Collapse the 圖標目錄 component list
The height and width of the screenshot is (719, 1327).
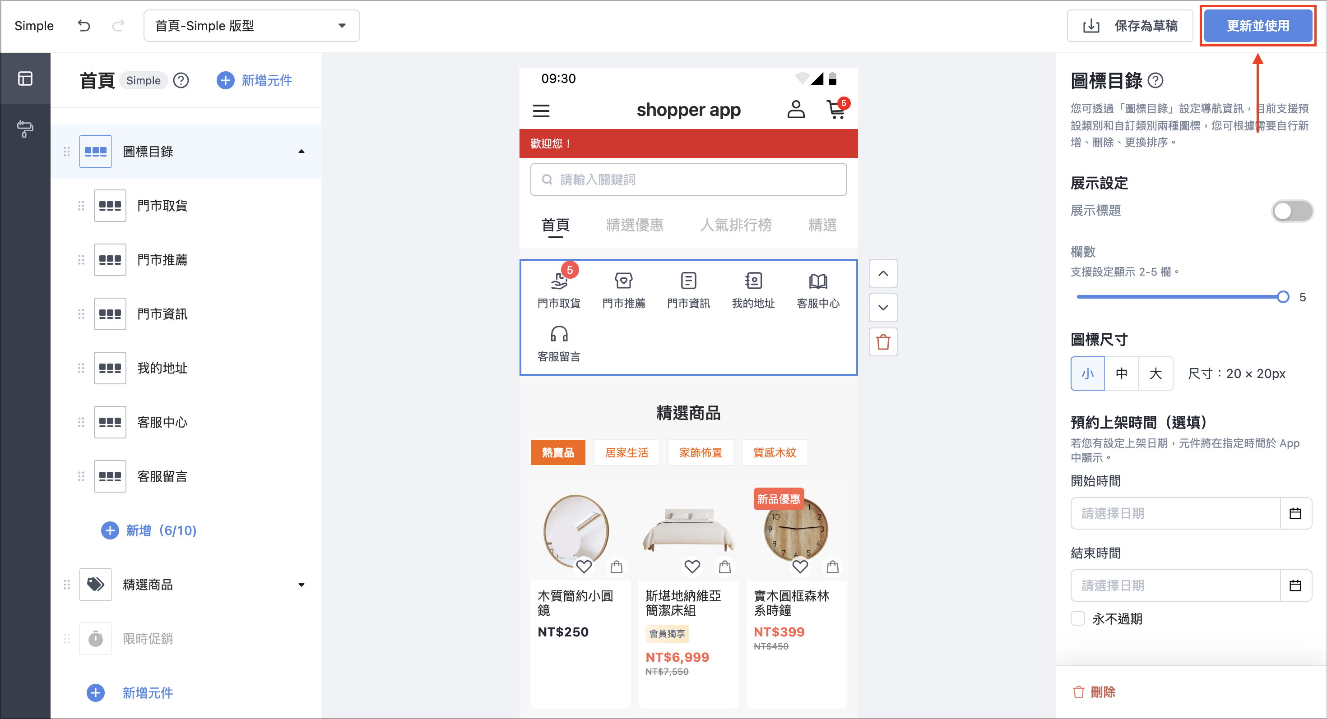[x=302, y=151]
